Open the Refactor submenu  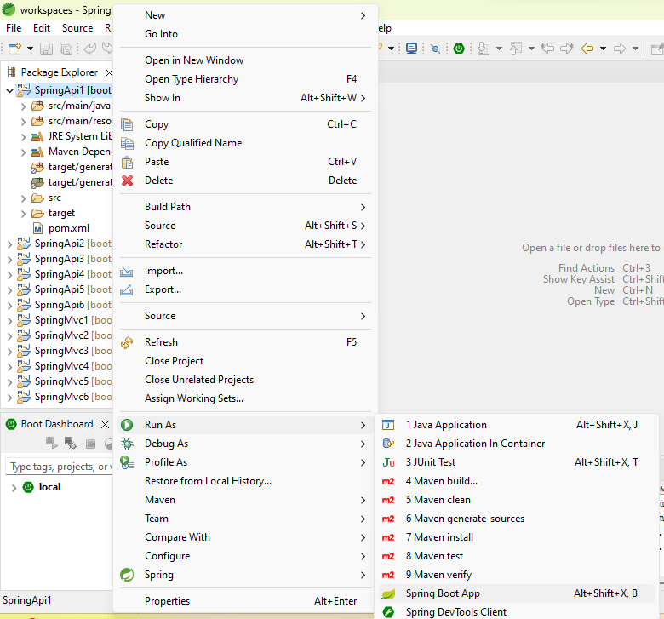click(x=245, y=244)
